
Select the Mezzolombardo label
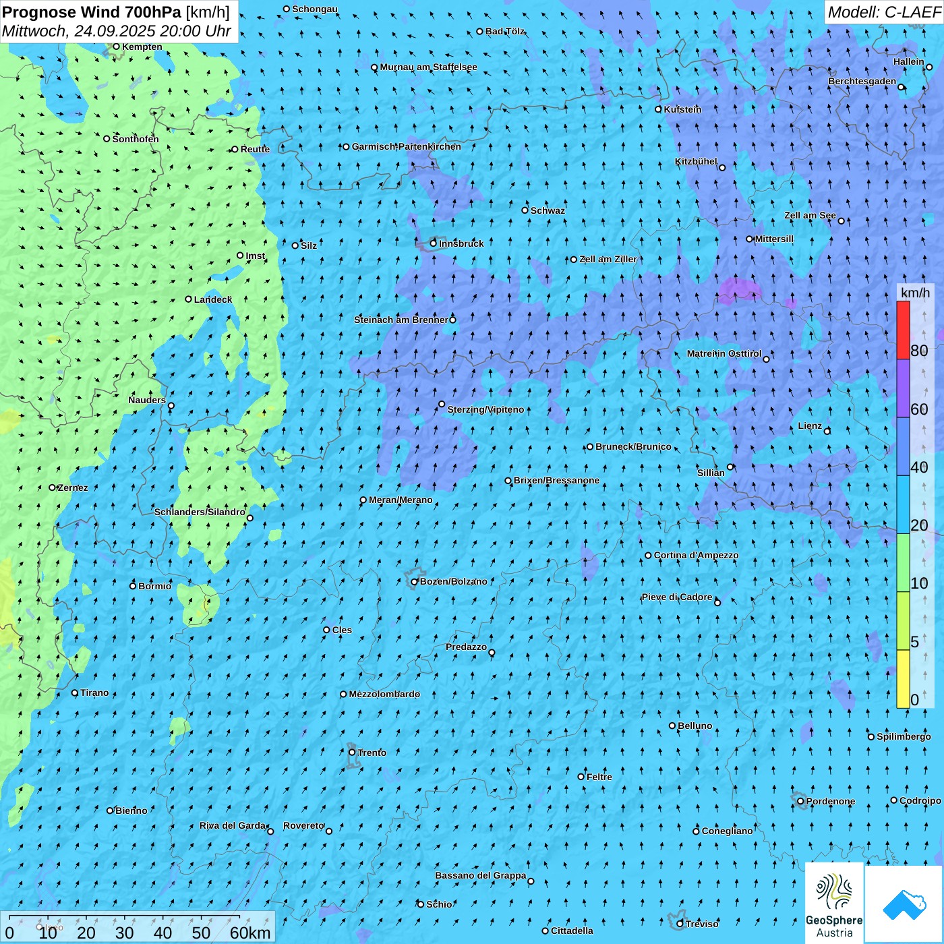point(384,694)
